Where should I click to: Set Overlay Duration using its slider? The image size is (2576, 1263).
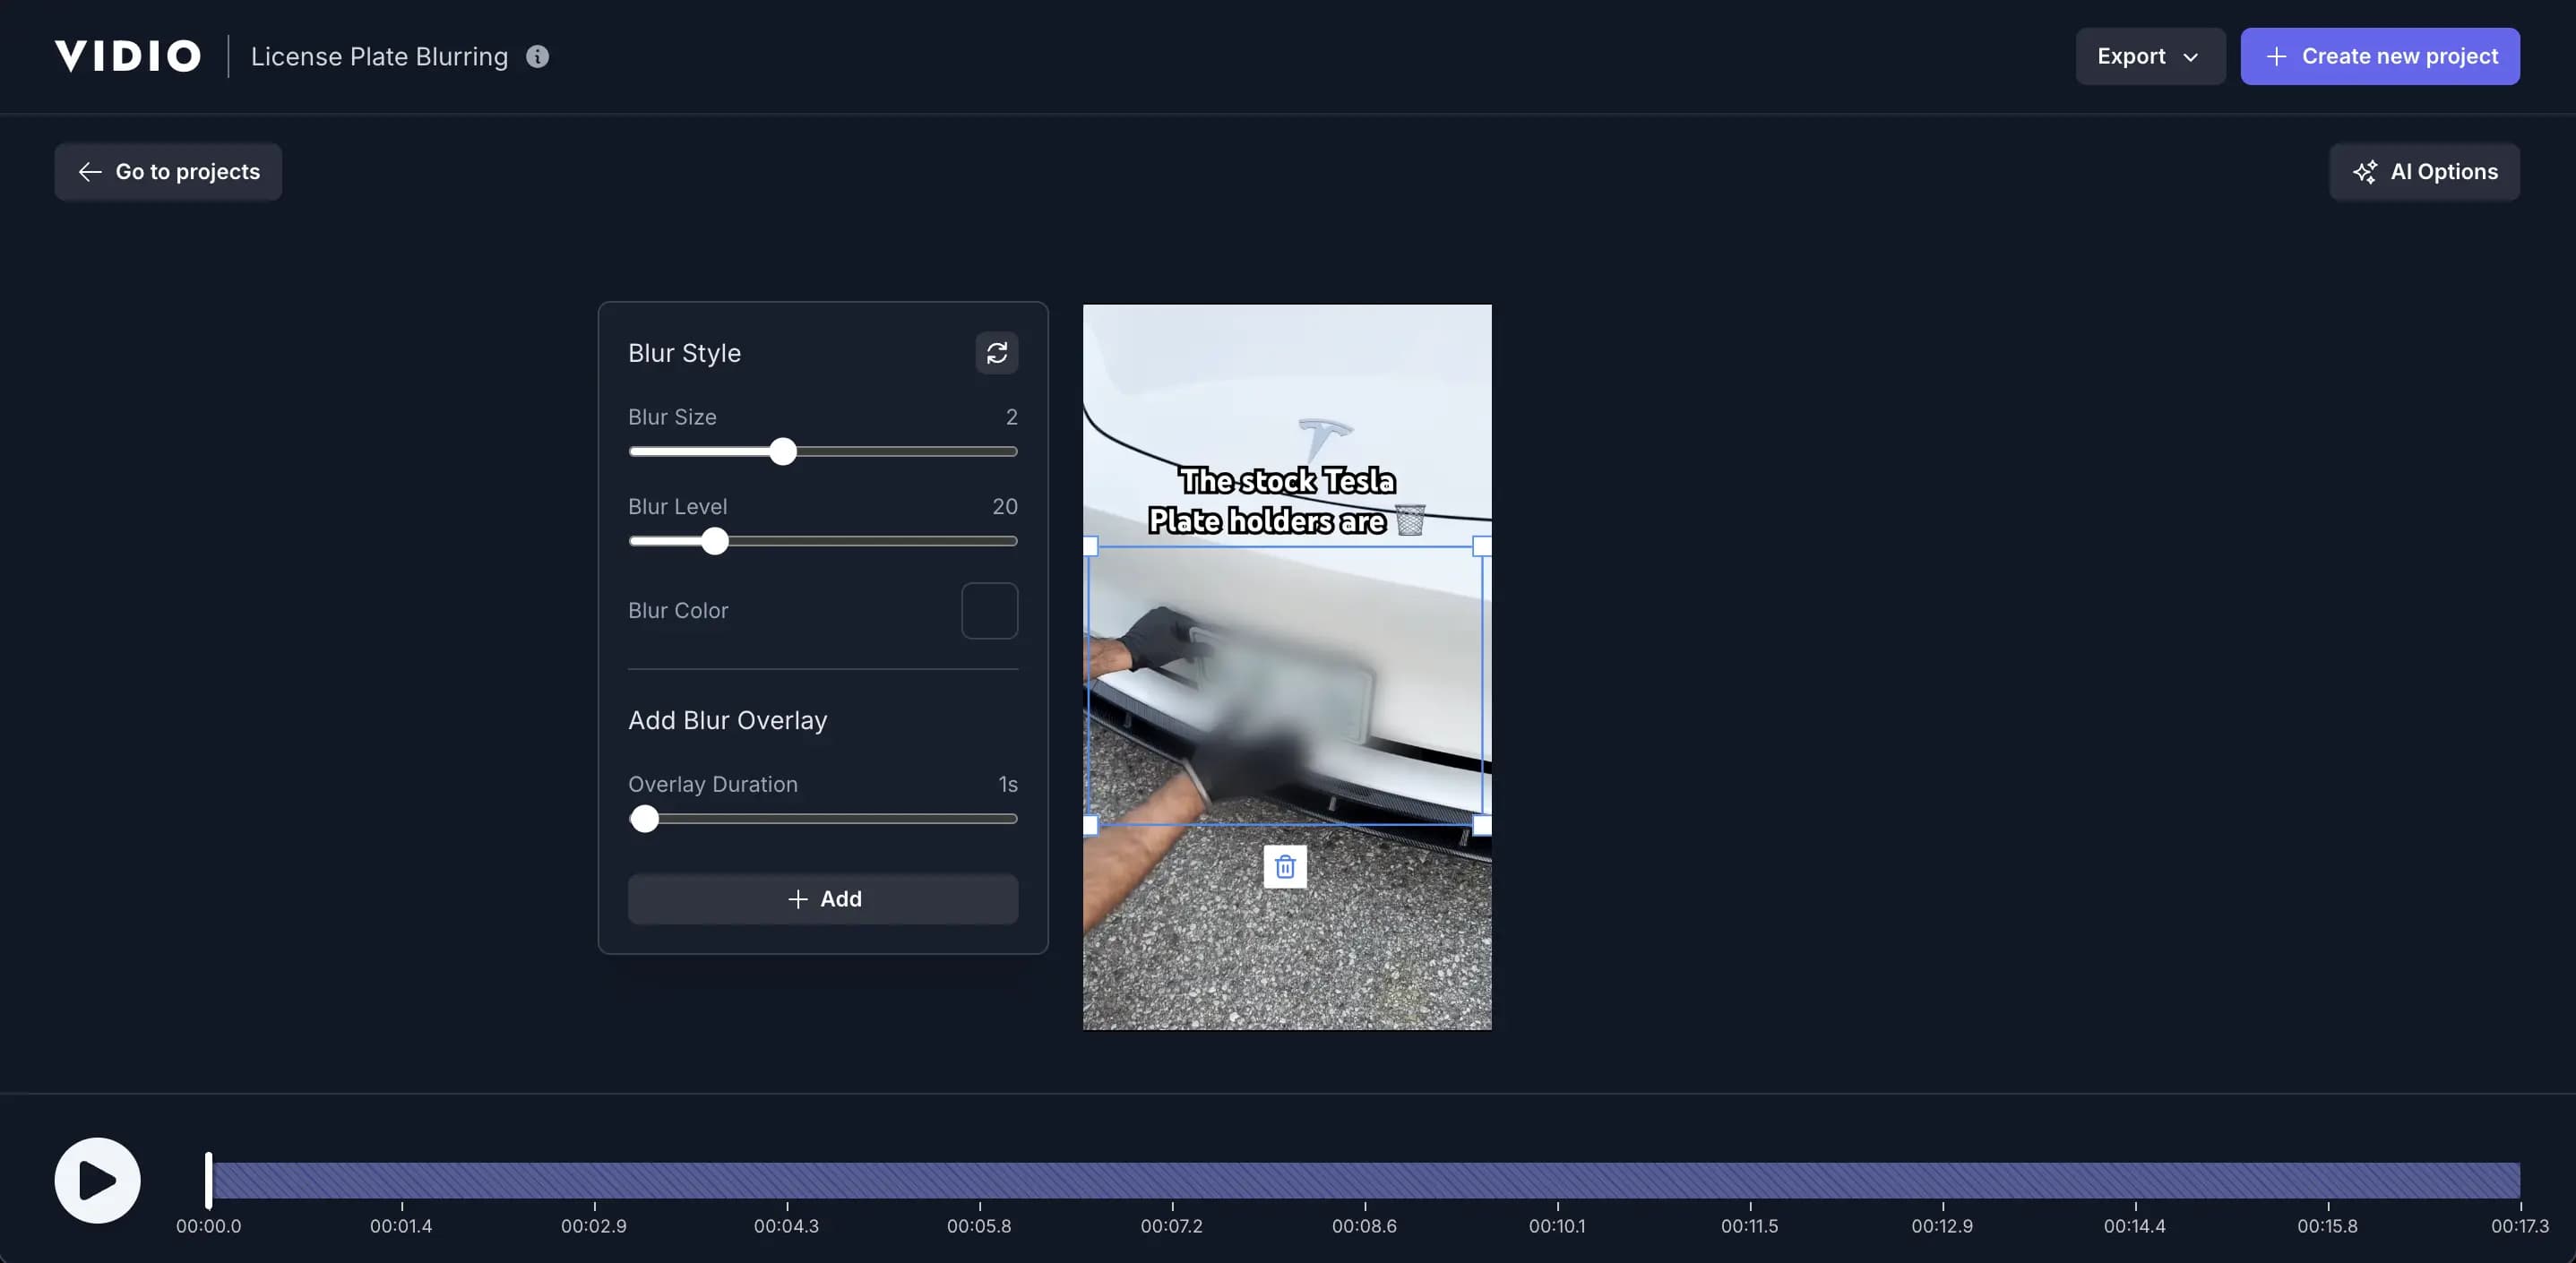click(x=645, y=818)
